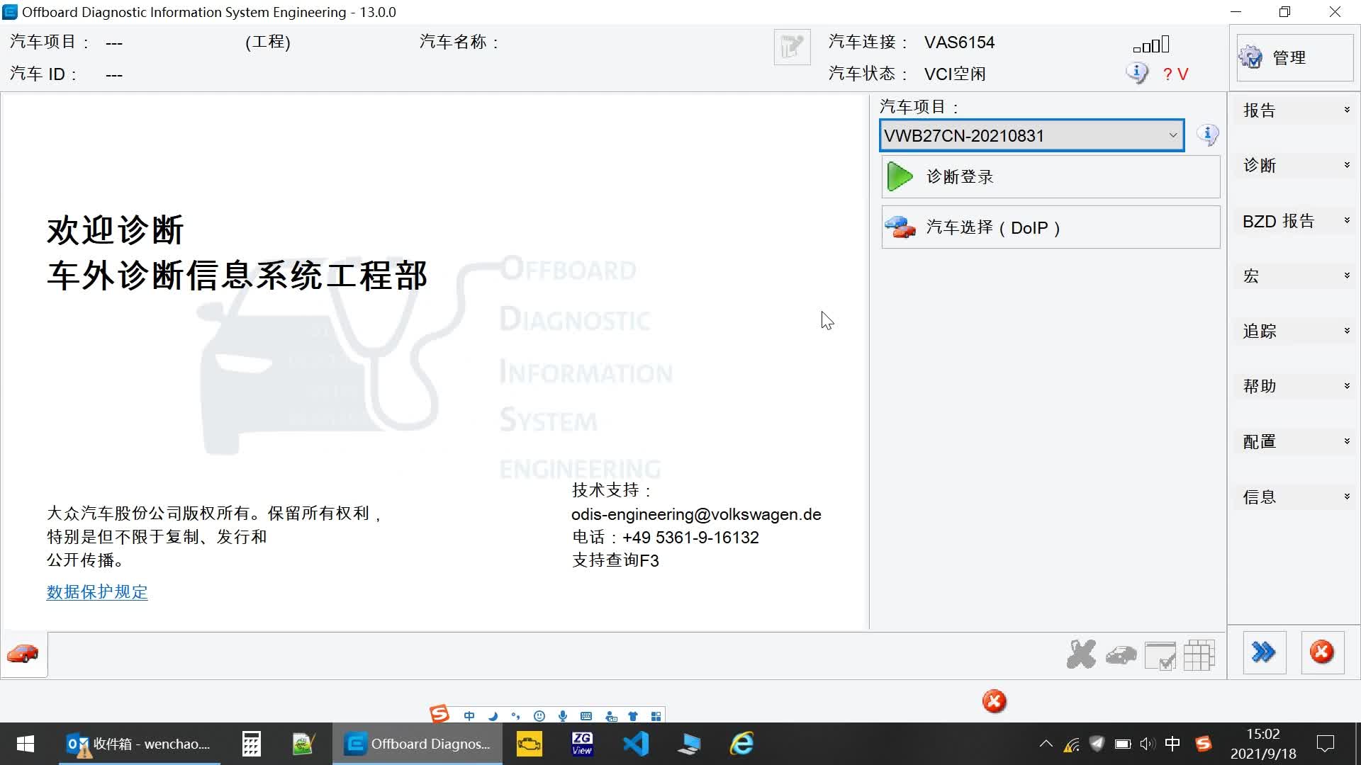Screen dimensions: 1361x765
Task: Click the microphone voice input icon
Action: [563, 716]
